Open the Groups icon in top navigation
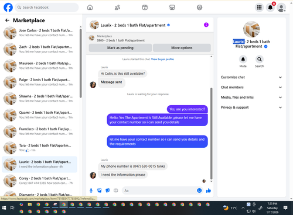This screenshot has width=293, height=215. 199,8
